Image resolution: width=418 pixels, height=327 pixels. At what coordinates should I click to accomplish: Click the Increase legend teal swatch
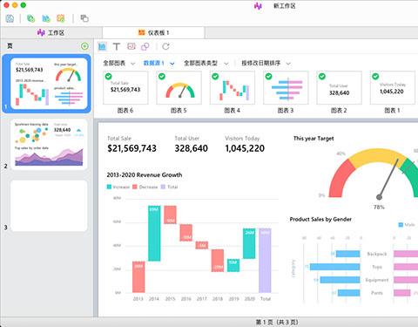[x=109, y=187]
